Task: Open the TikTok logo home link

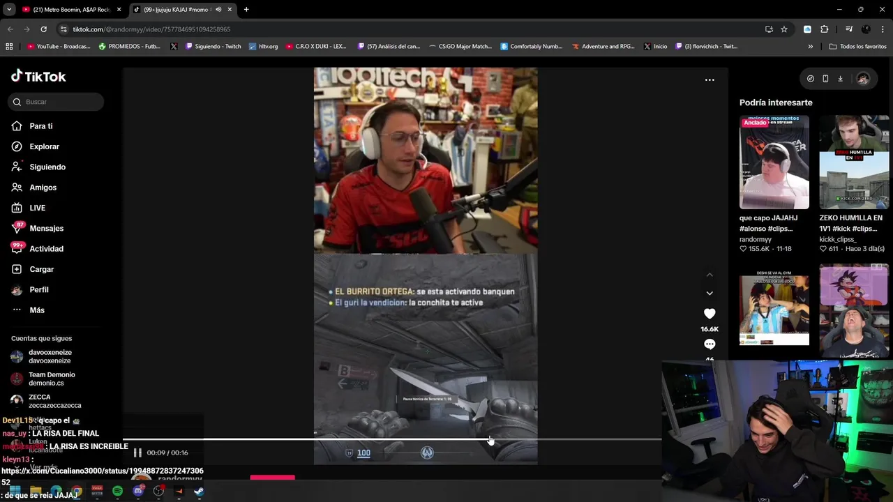Action: point(38,77)
